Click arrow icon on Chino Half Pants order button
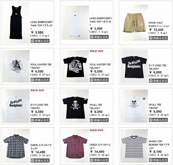This screenshot has height=165, width=173. coord(151,38)
